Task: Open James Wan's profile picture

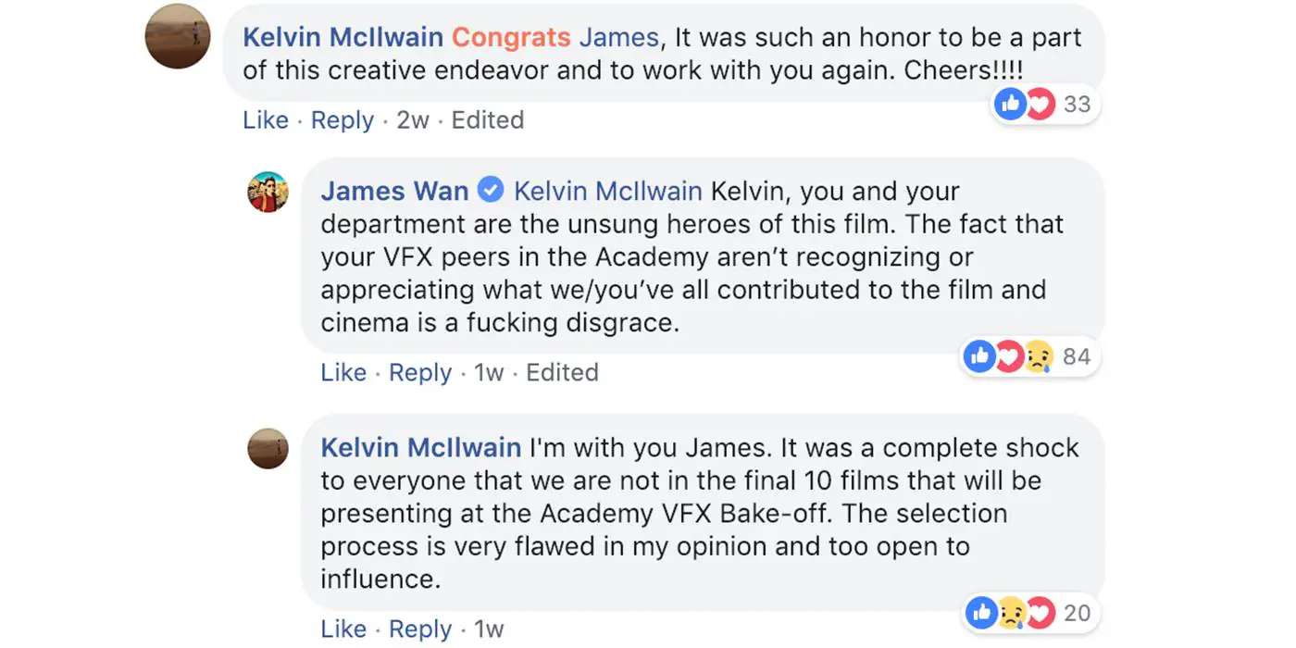Action: pos(268,193)
